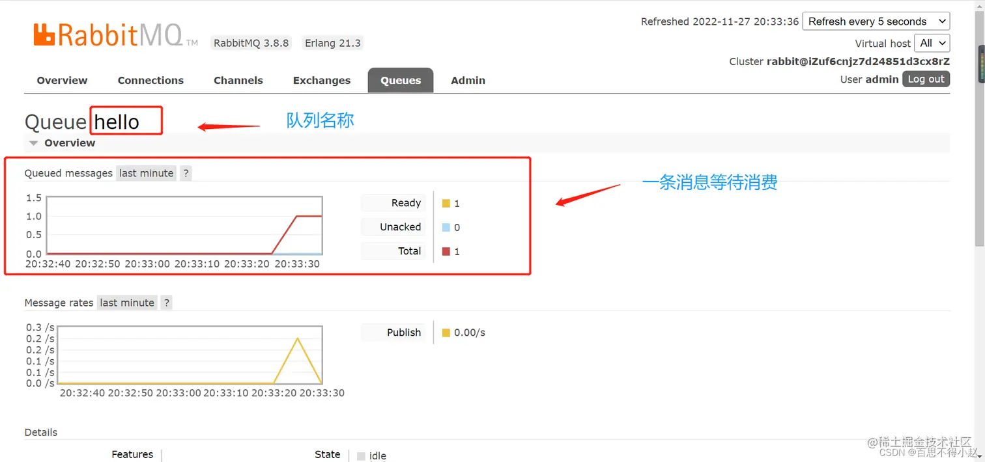Click the 0.00/s publish rate value
985x462 pixels.
pyautogui.click(x=470, y=333)
